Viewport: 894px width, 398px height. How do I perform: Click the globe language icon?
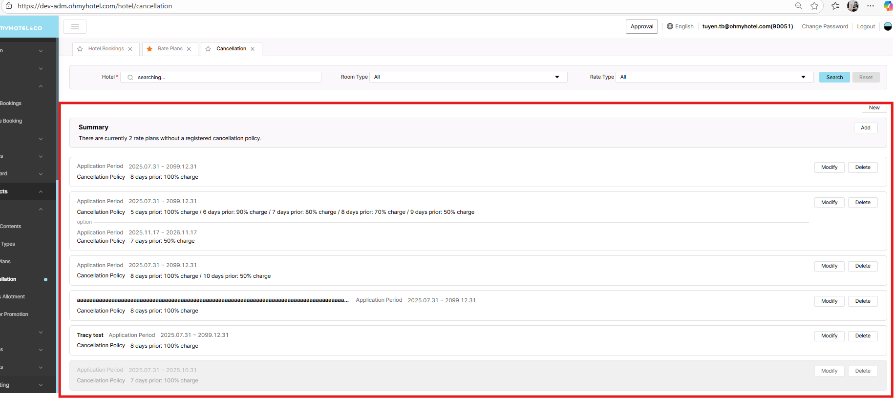pyautogui.click(x=670, y=26)
